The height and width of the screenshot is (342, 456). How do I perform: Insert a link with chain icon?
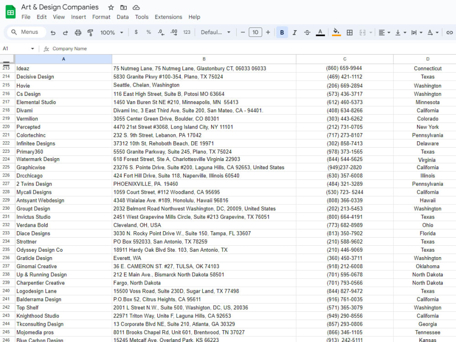click(449, 32)
